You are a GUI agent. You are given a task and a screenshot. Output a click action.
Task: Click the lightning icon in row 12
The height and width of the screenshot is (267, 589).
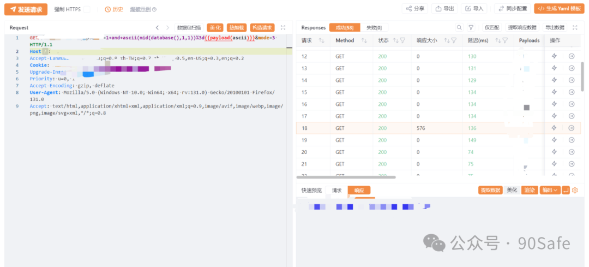(554, 56)
